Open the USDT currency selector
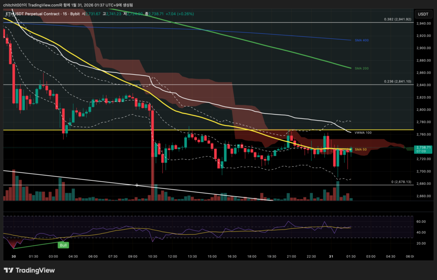 point(422,14)
